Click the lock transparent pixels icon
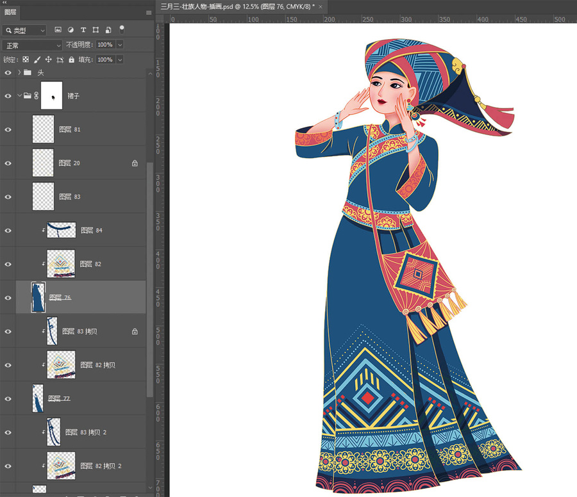577x497 pixels. click(26, 60)
